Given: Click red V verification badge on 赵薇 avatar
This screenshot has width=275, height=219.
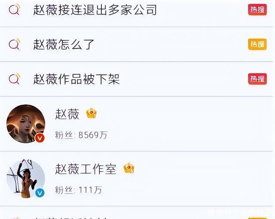Looking at the screenshot, I should coord(40,138).
